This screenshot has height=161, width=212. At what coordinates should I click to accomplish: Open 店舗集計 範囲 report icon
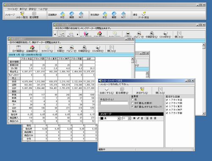coord(72,15)
